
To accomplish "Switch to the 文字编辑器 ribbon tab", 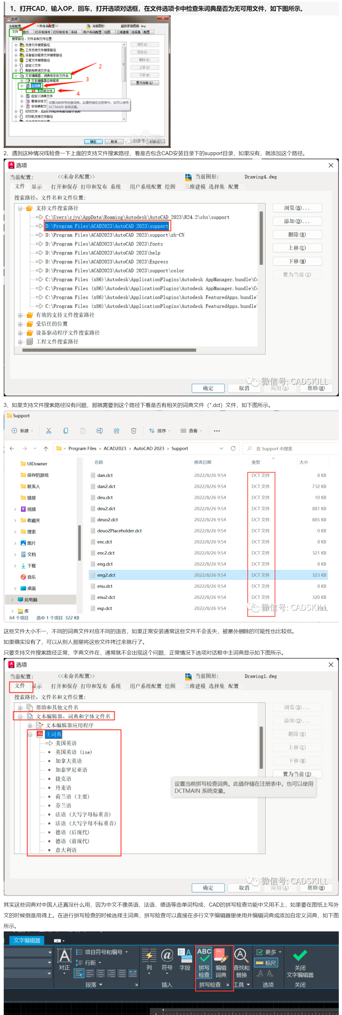I will tap(27, 940).
